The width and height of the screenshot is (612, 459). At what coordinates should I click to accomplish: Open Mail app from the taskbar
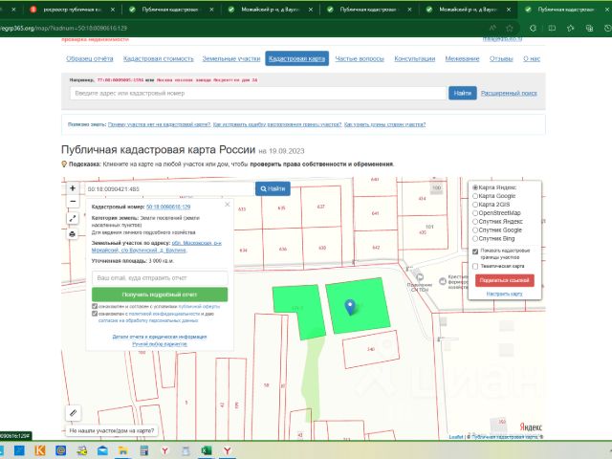pos(102,450)
